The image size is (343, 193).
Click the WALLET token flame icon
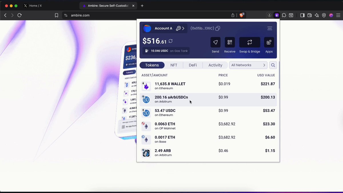146,86
